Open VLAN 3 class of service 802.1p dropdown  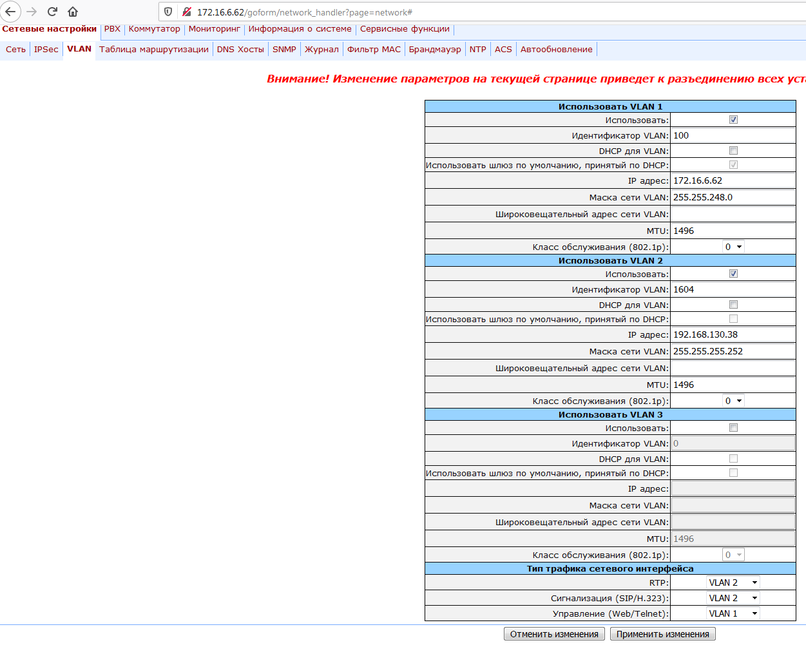733,555
